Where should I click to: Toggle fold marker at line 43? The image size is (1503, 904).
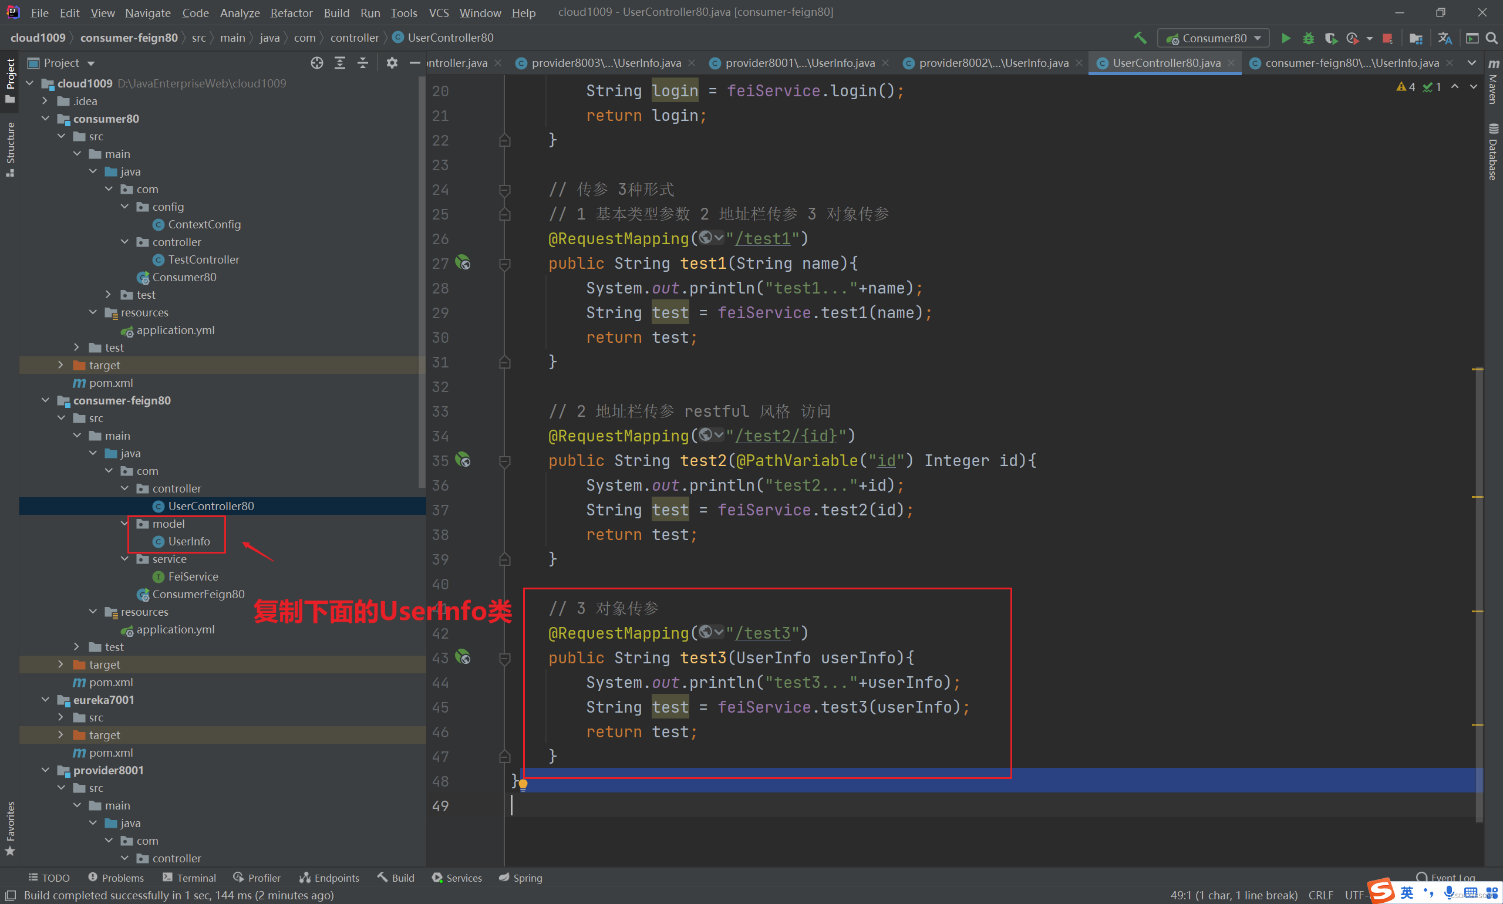coord(504,659)
